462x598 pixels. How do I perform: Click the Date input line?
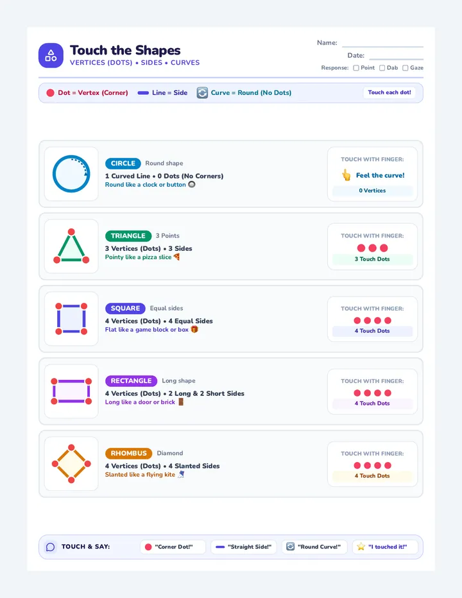point(397,56)
